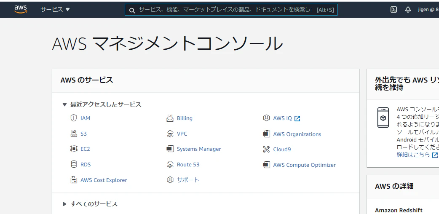This screenshot has width=439, height=214.
Task: Collapse the 最近アクセスしたサービス section
Action: [65, 105]
